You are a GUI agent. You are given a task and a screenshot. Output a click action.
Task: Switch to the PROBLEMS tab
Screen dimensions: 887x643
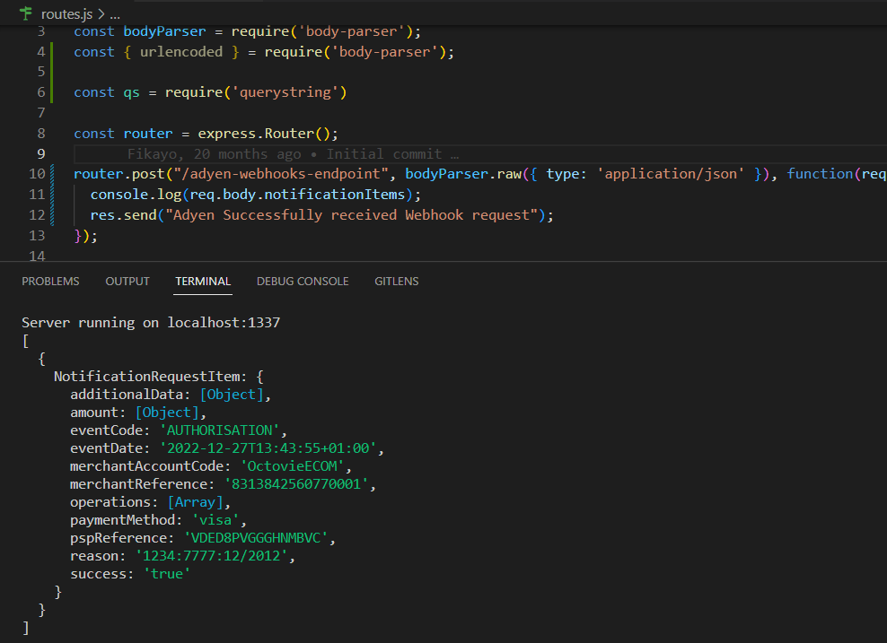point(50,281)
